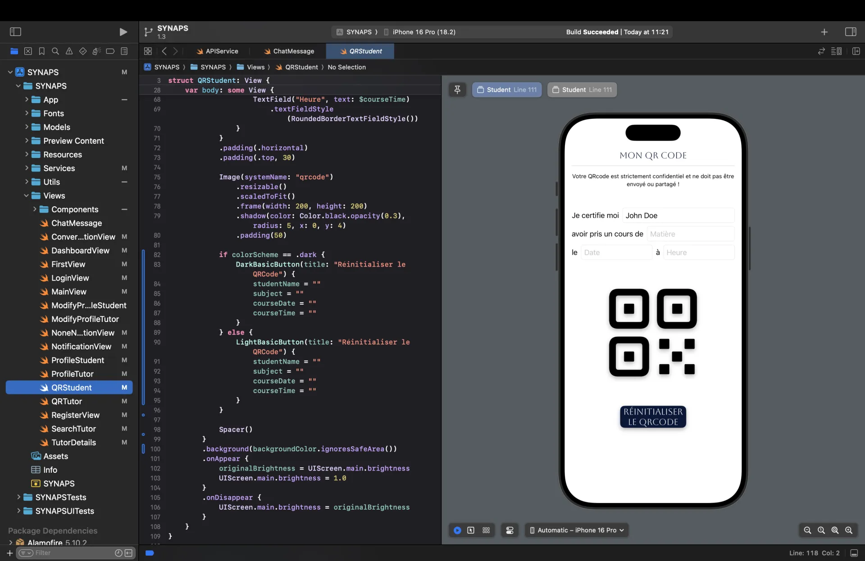The image size is (865, 561).
Task: Run the SYNAPS app build
Action: pyautogui.click(x=123, y=32)
